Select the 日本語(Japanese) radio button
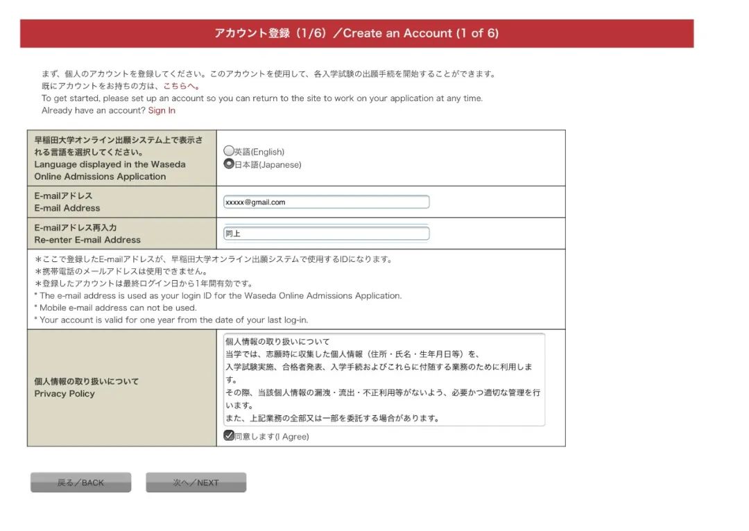Viewport: 749px width, 531px height. pos(229,164)
